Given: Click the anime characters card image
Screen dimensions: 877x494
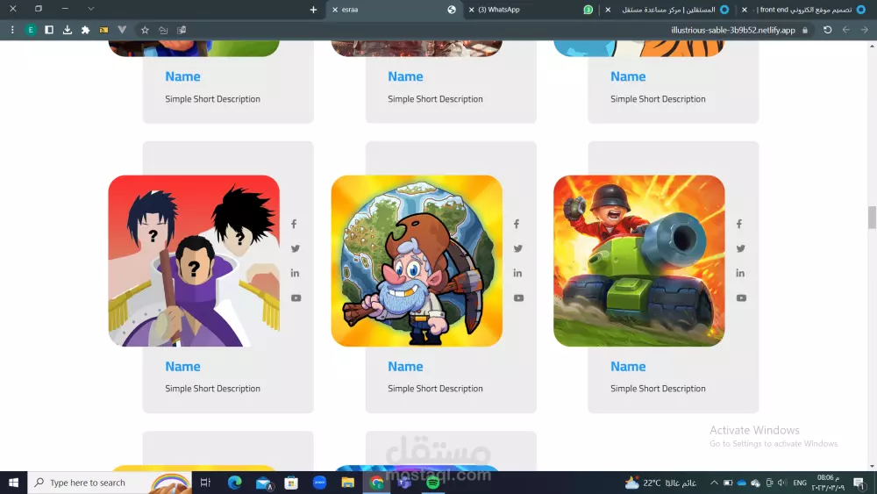Looking at the screenshot, I should (x=194, y=261).
